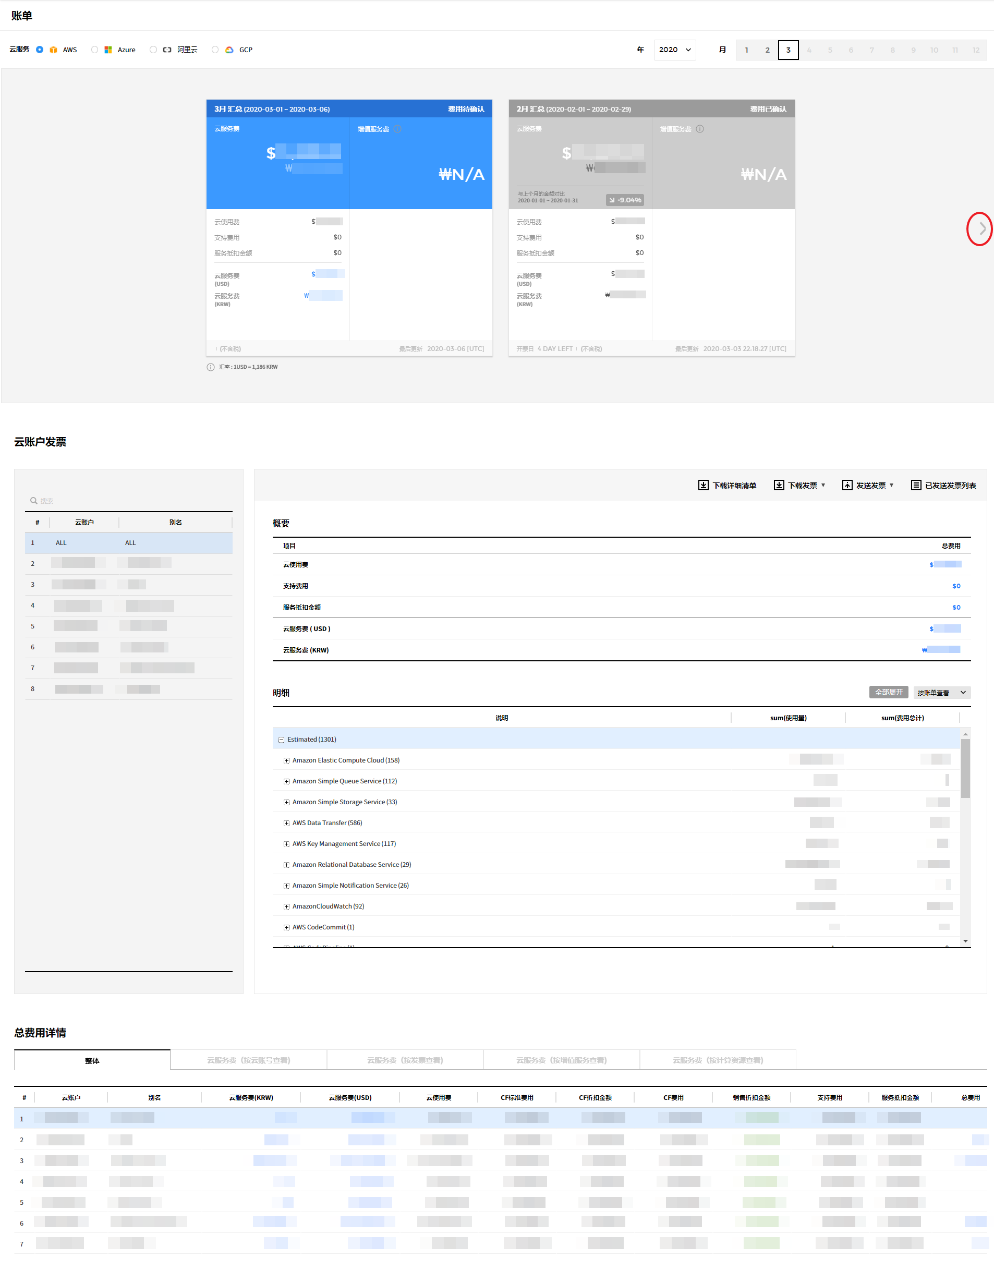Viewport: 994px width, 1283px height.
Task: Click info icon next to value-added service fee
Action: tap(398, 129)
